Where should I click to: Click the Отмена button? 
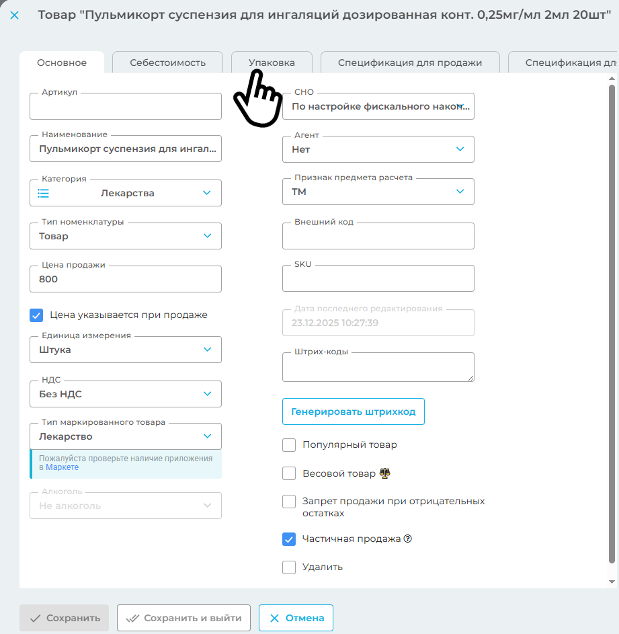(296, 618)
